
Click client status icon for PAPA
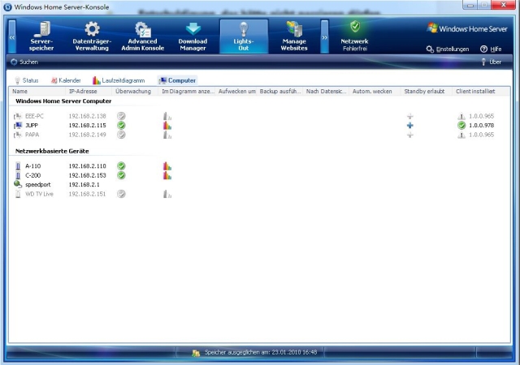[x=461, y=135]
